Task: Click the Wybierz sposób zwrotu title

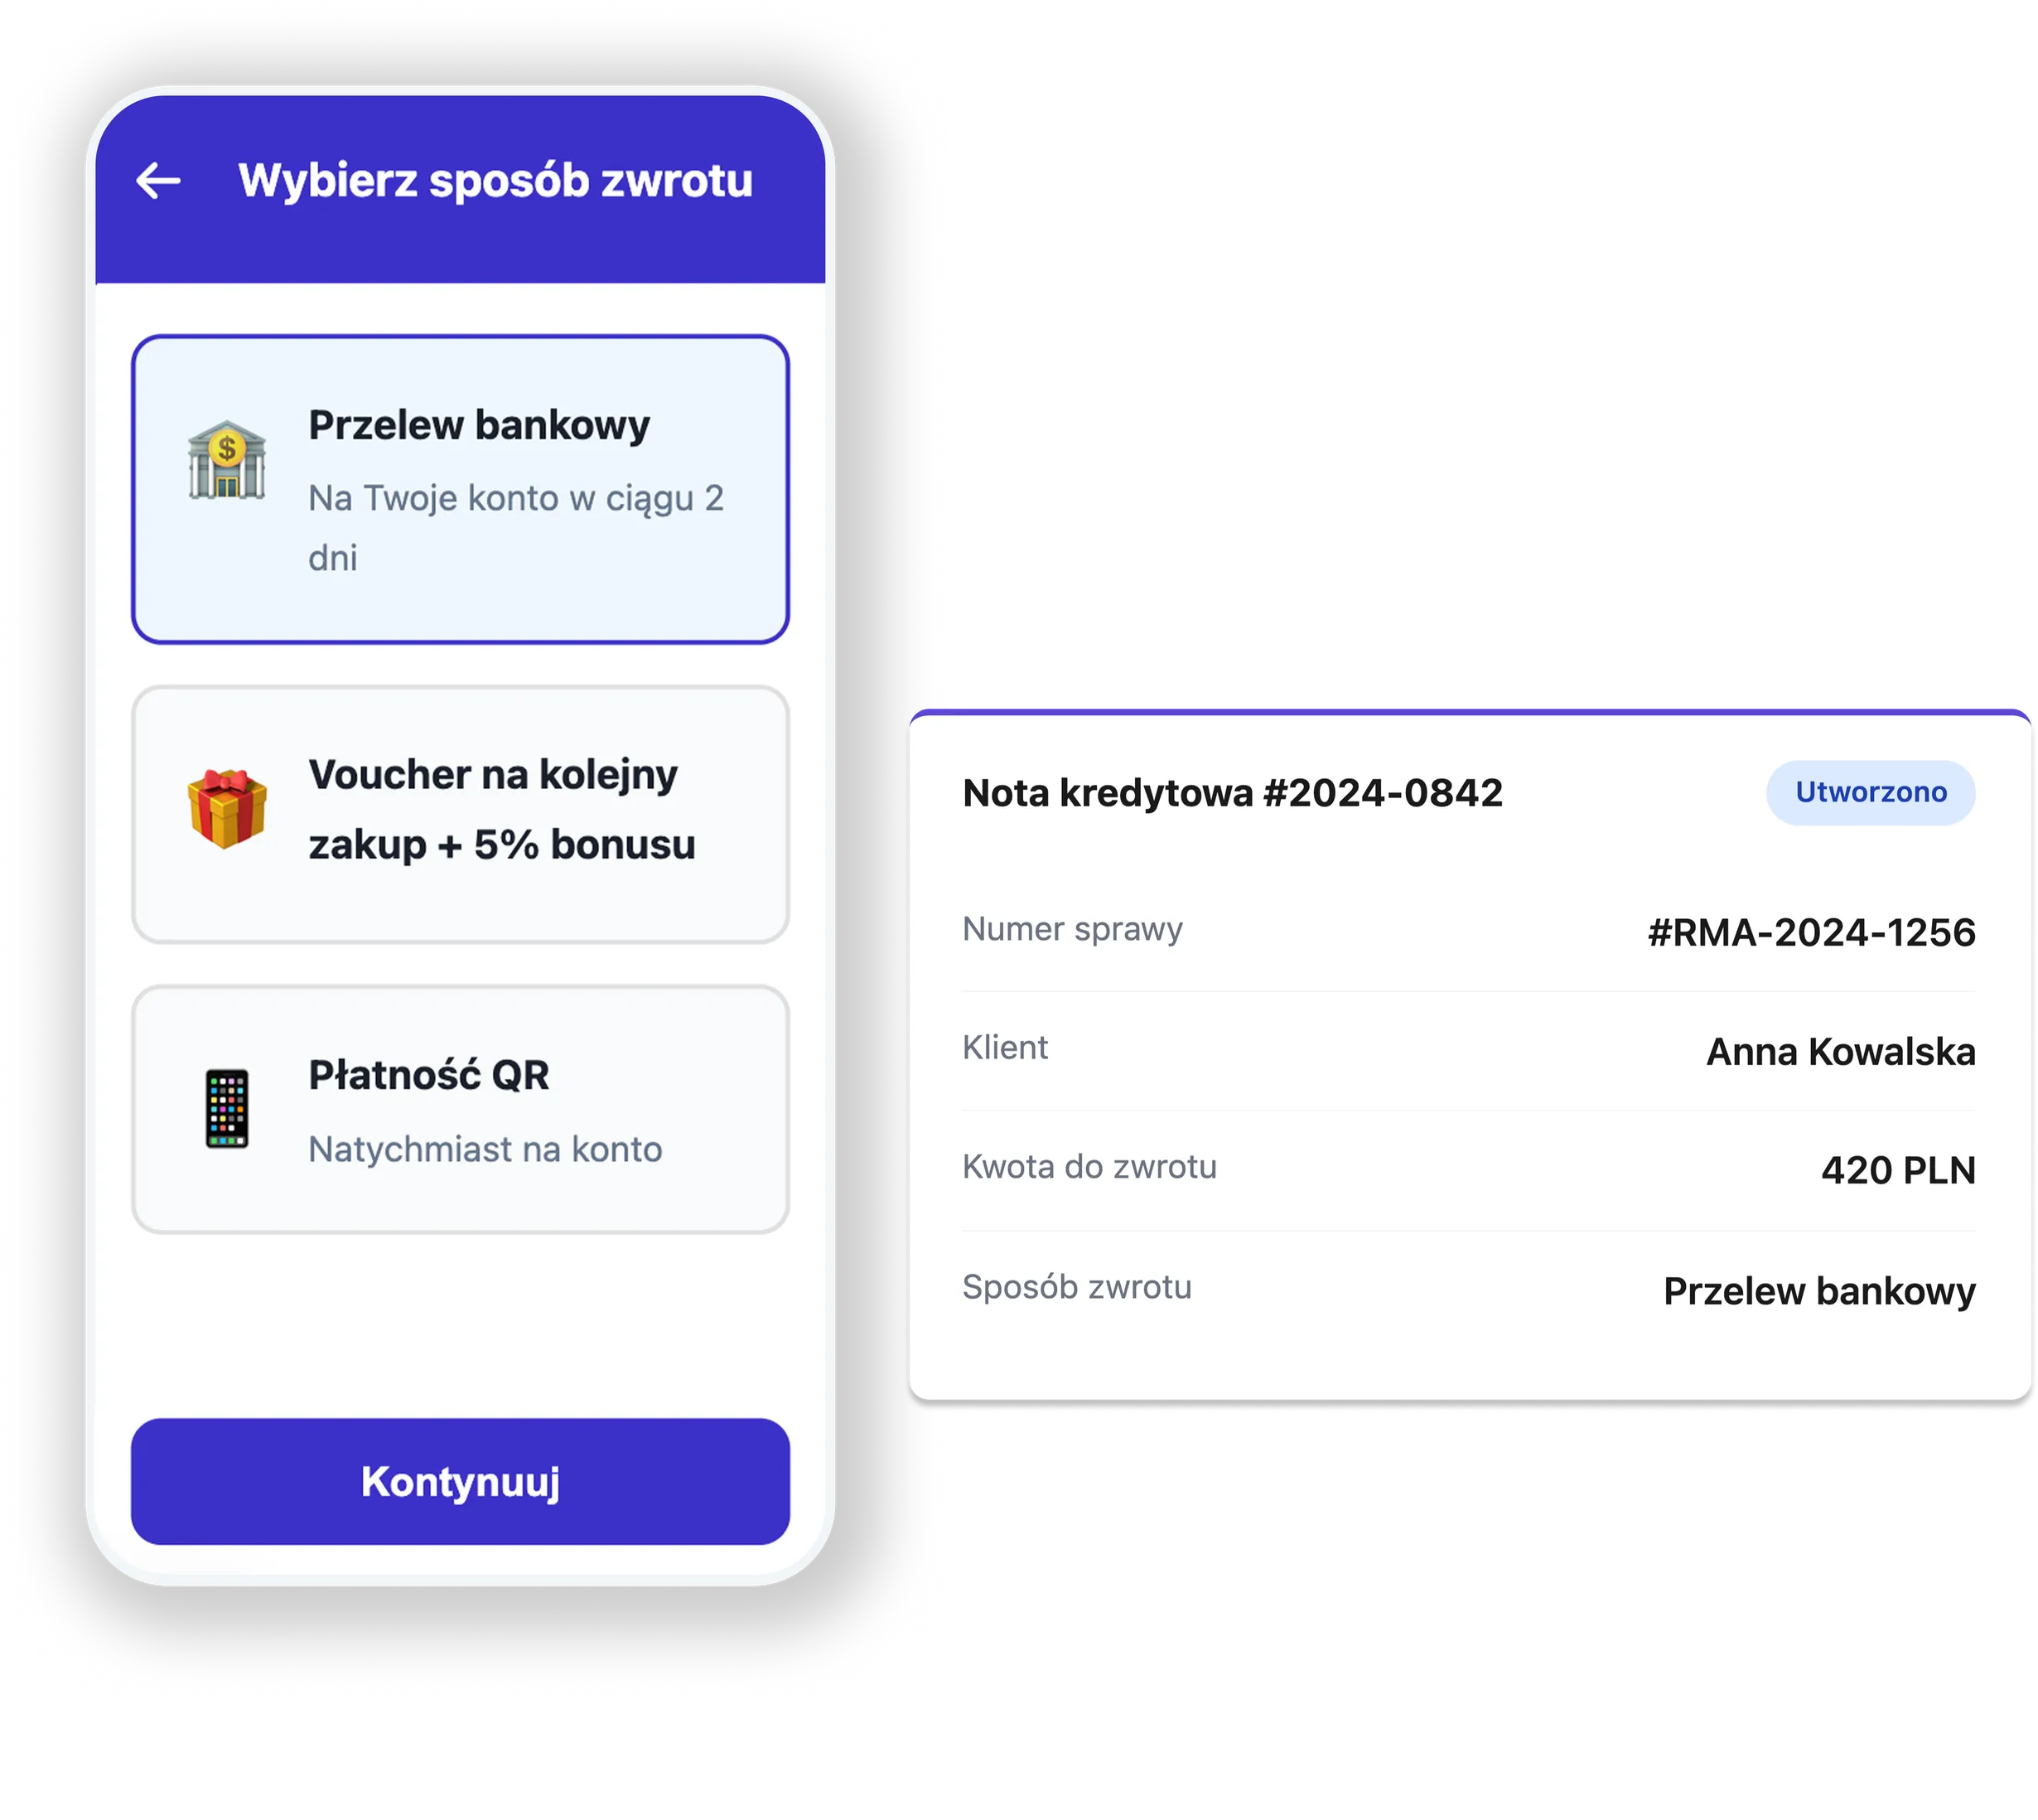Action: point(495,181)
